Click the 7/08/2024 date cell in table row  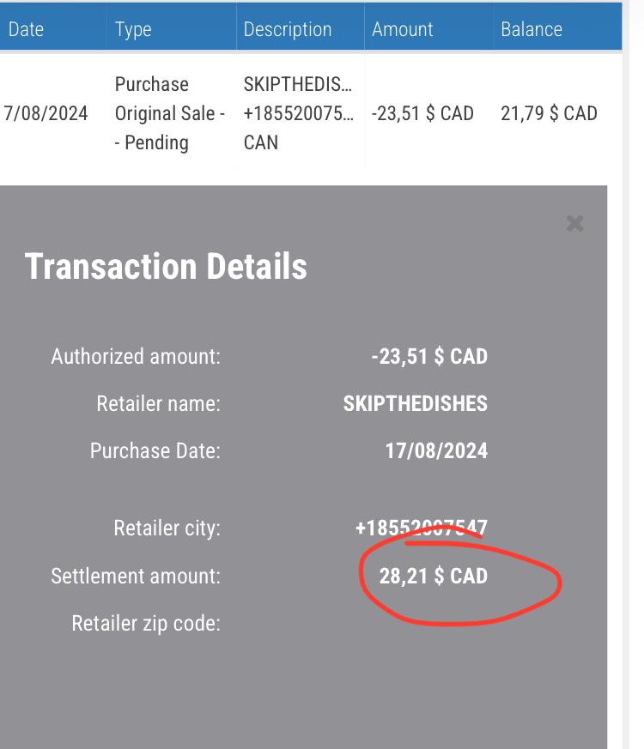(46, 113)
